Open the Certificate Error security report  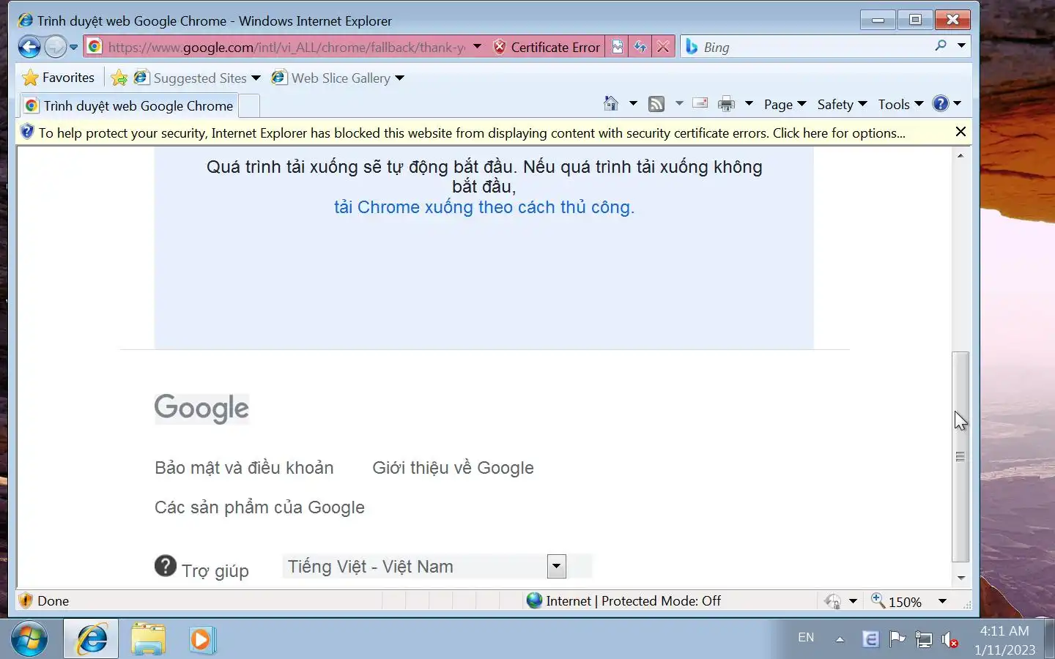pyautogui.click(x=547, y=47)
